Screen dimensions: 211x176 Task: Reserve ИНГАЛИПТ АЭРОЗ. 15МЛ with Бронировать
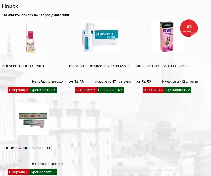[x=43, y=90]
